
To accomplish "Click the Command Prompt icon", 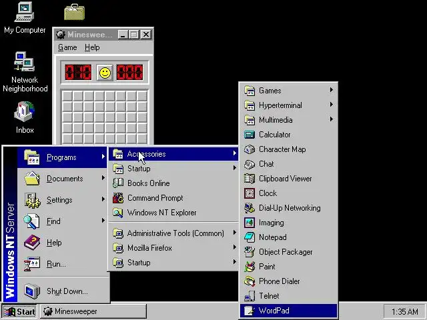I will tap(118, 198).
